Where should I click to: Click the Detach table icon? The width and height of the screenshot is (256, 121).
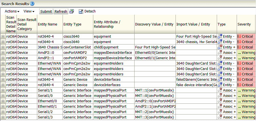81,11
